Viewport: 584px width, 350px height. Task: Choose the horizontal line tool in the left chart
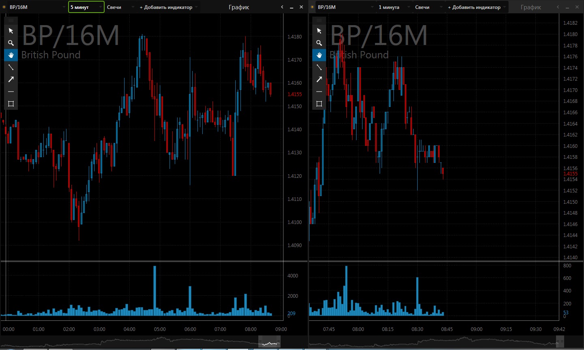(x=11, y=92)
